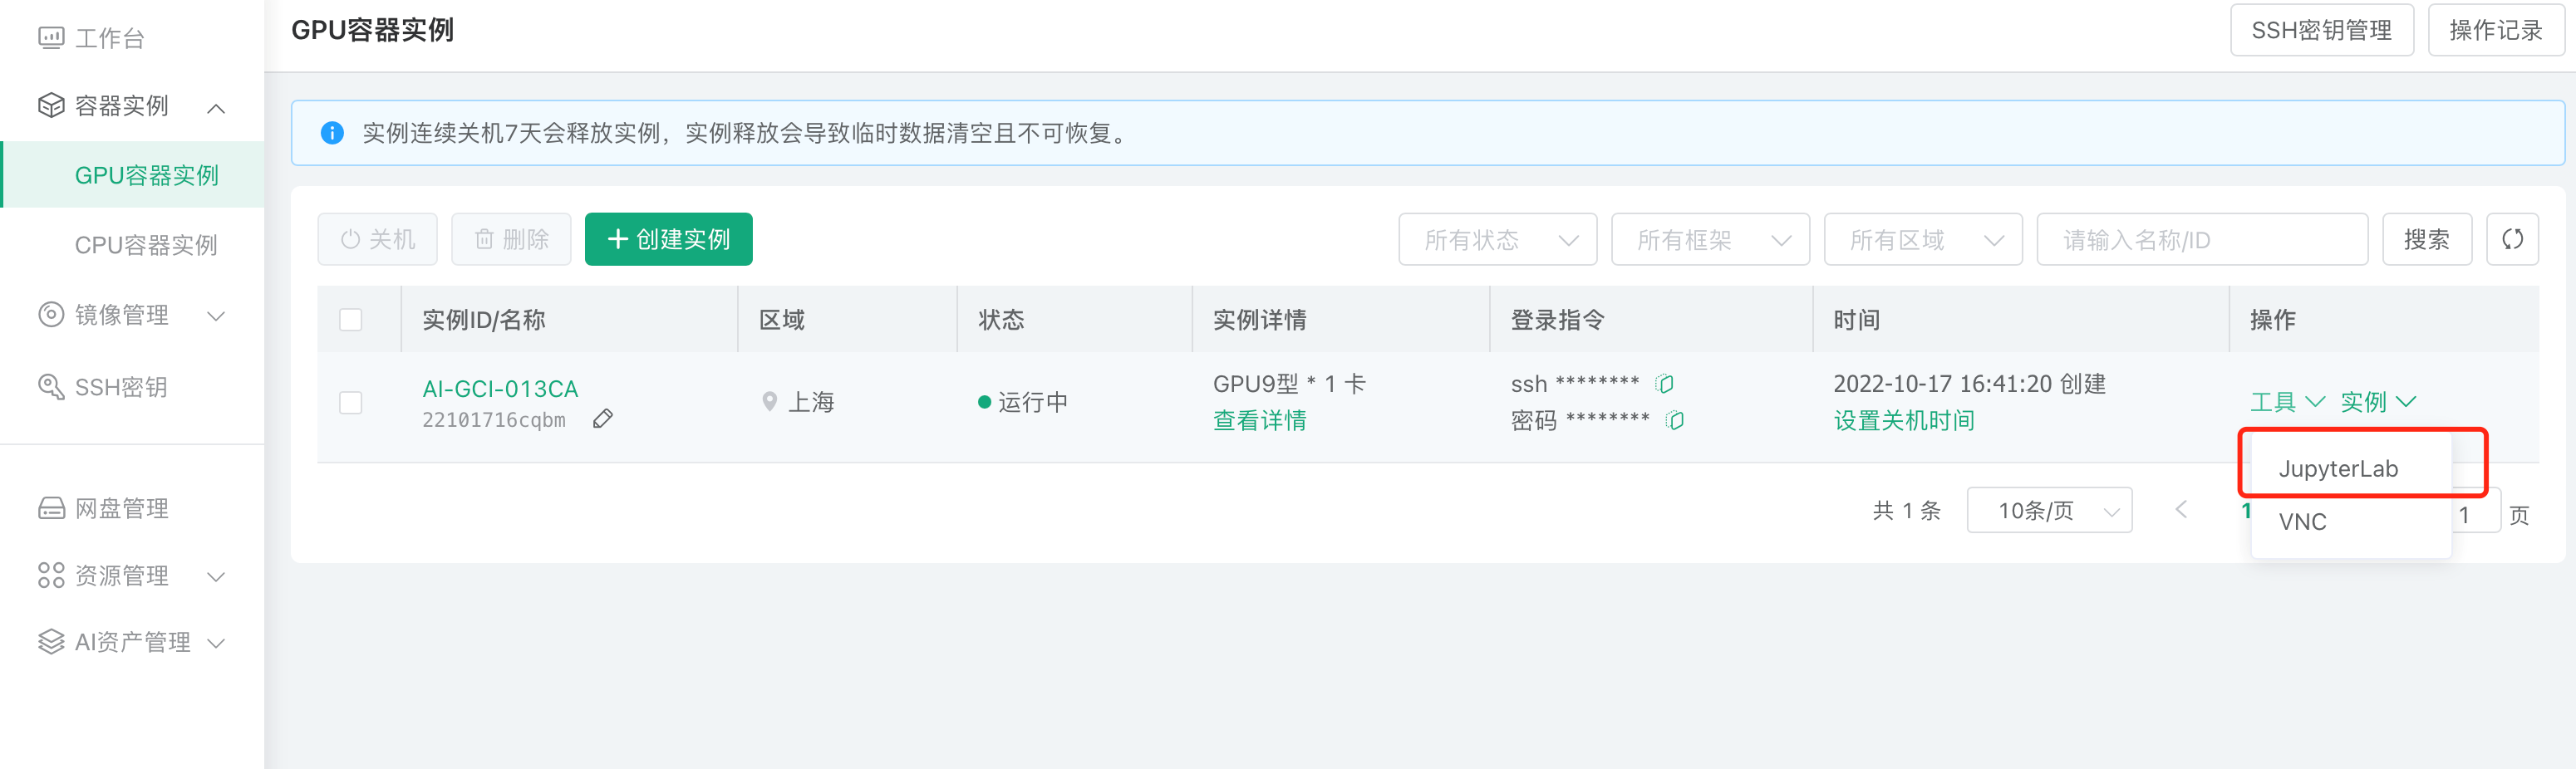This screenshot has width=2576, height=769.
Task: Open the 实例 dropdown in actions
Action: [x=2378, y=402]
